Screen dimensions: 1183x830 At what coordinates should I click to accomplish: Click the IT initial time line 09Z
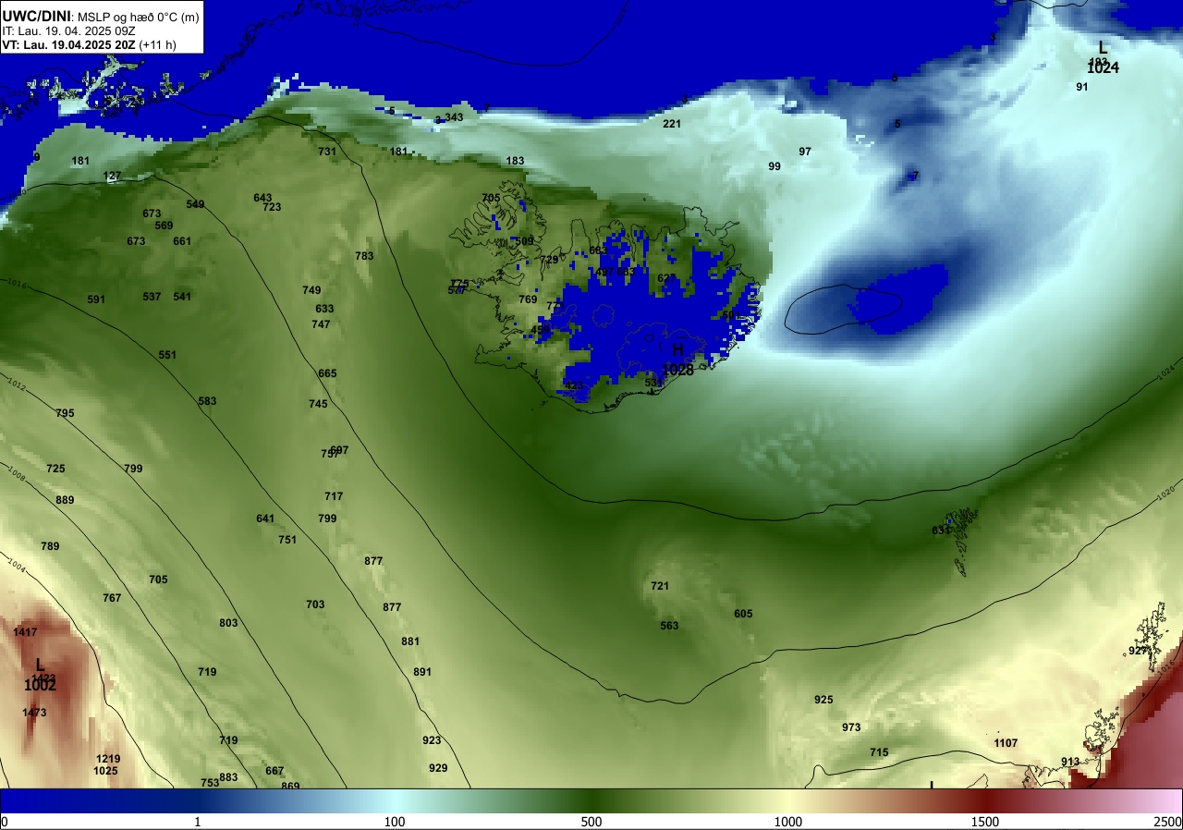pos(68,31)
